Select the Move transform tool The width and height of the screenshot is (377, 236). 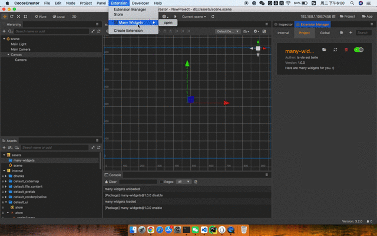pos(5,17)
